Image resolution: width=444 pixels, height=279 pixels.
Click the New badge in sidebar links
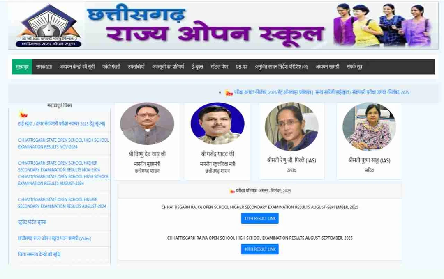(x=24, y=115)
